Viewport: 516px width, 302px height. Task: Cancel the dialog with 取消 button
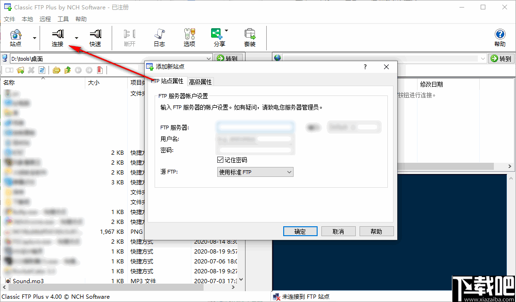pos(338,231)
